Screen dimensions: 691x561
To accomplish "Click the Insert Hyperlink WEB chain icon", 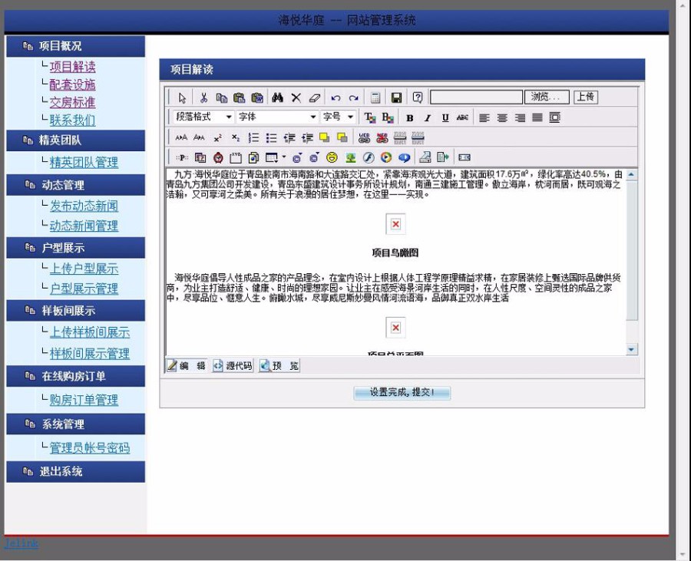I will click(x=364, y=138).
